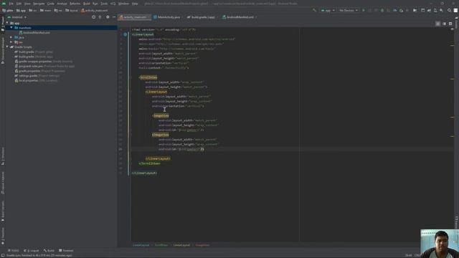Click LinearLayout first breadcrumb in editor
Image resolution: width=459 pixels, height=258 pixels.
coord(141,245)
